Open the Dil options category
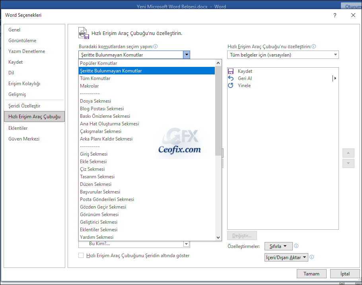Screen dimensions: 362x285 pos(34,73)
